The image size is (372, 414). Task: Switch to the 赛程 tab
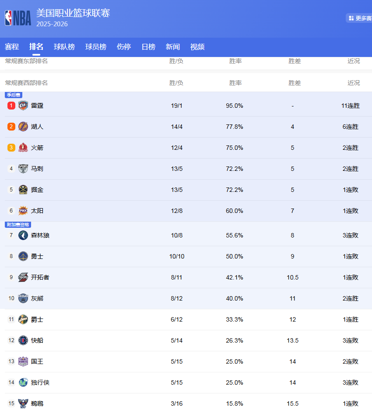pyautogui.click(x=12, y=47)
